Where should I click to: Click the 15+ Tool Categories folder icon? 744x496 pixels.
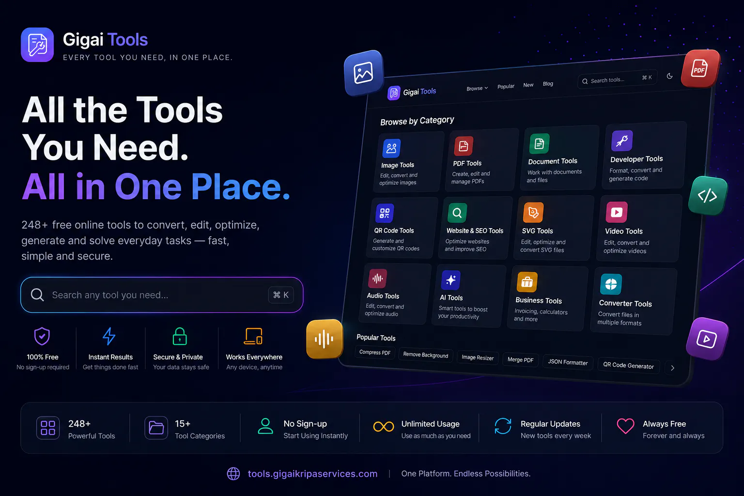coord(156,428)
